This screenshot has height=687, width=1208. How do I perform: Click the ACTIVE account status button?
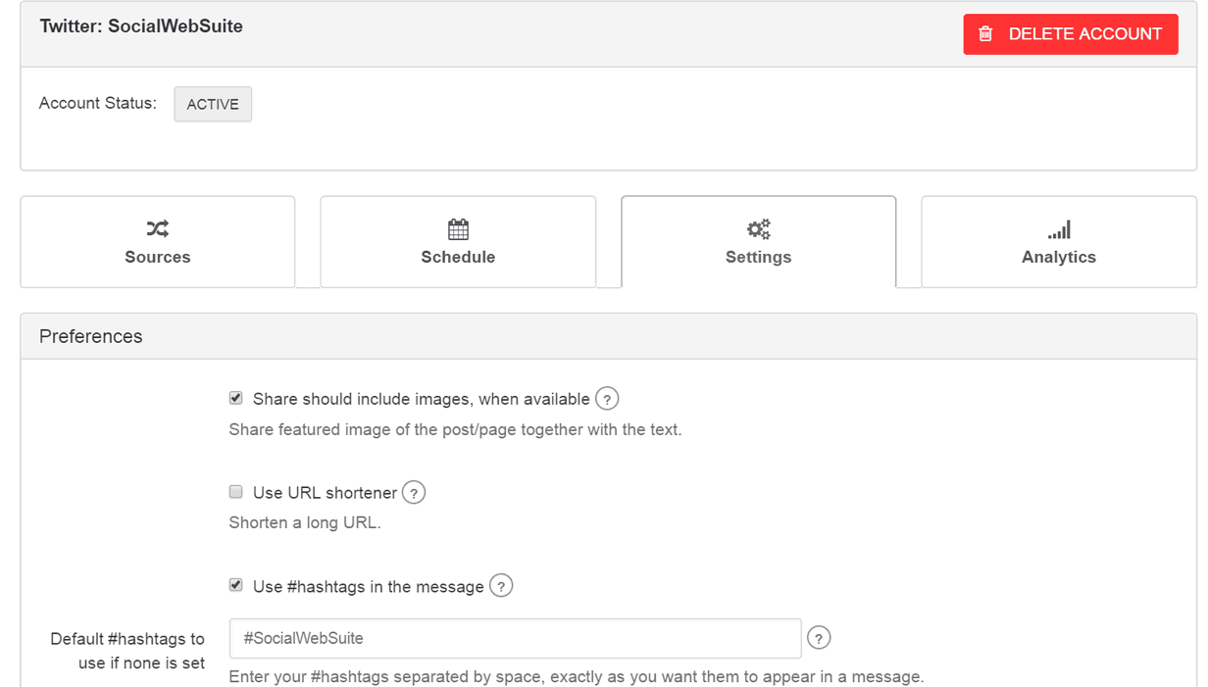213,104
